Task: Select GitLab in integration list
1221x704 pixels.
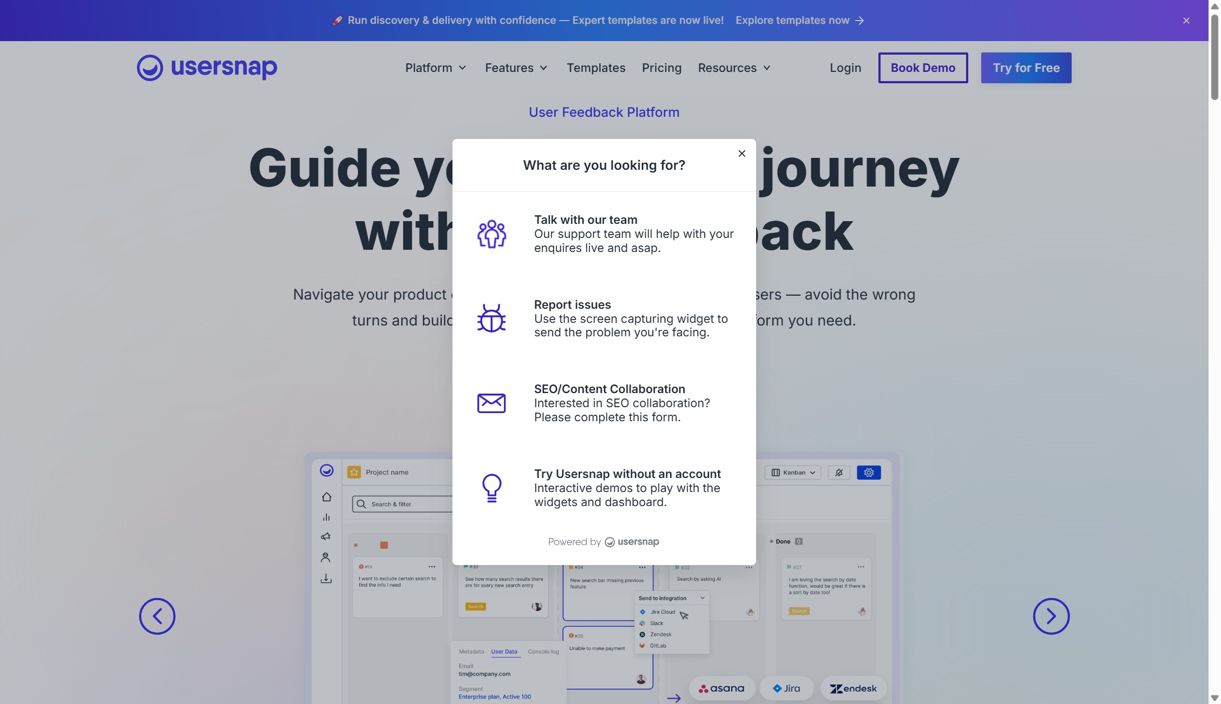Action: tap(658, 646)
